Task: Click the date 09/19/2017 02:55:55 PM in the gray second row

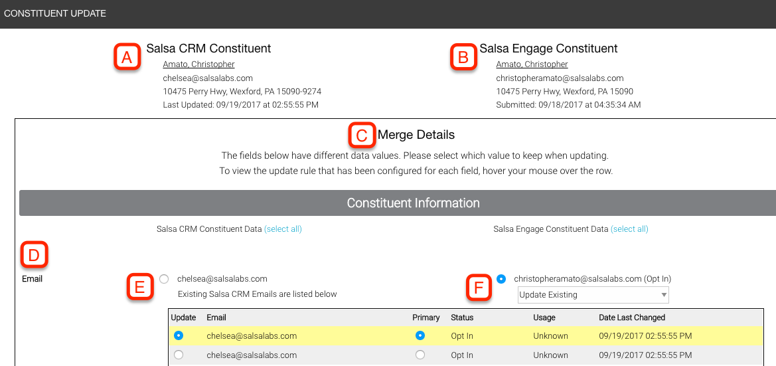Action: 645,355
